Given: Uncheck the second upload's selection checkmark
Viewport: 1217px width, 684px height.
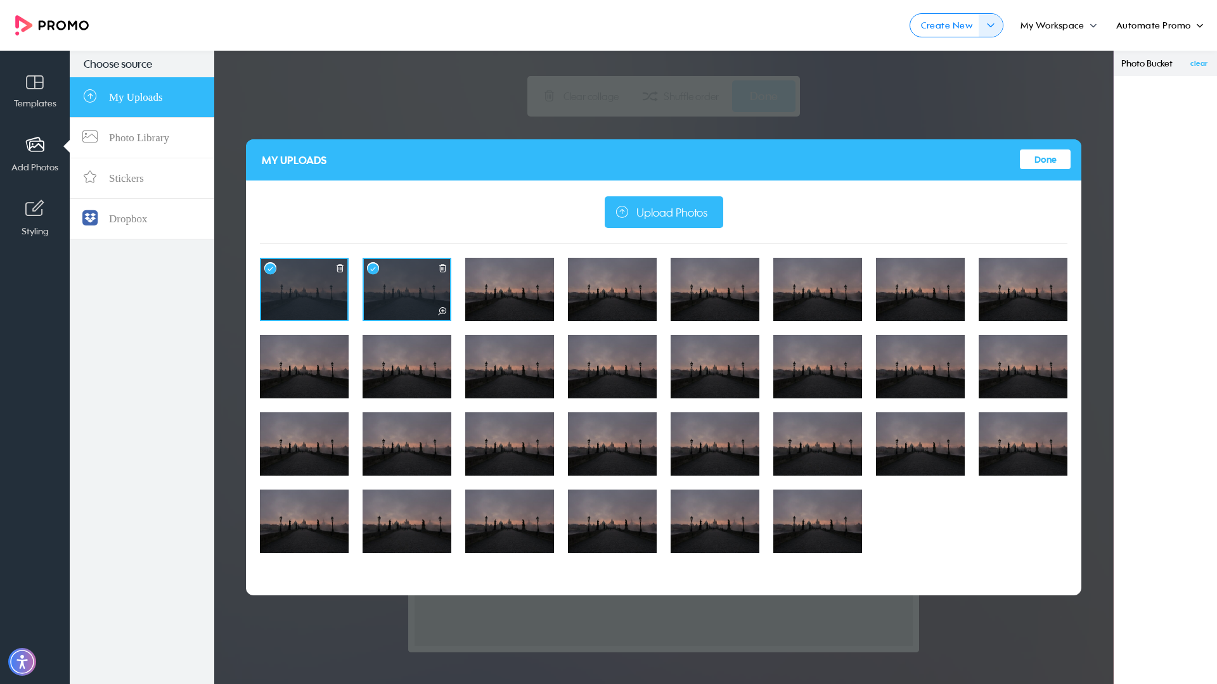Looking at the screenshot, I should 373,269.
